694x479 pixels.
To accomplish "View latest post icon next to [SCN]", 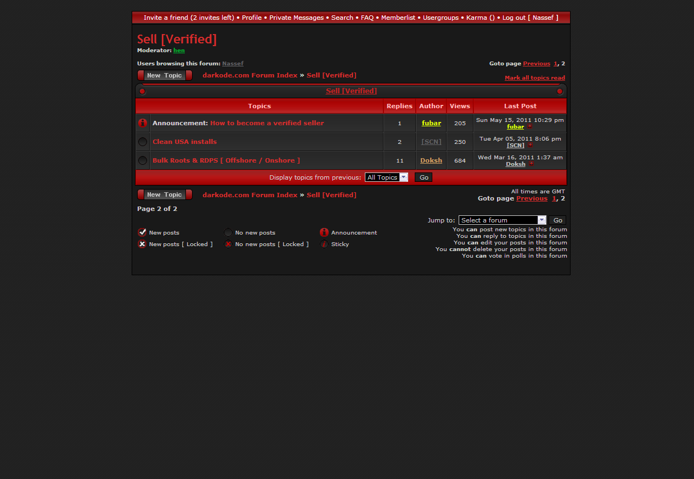I will pos(530,146).
